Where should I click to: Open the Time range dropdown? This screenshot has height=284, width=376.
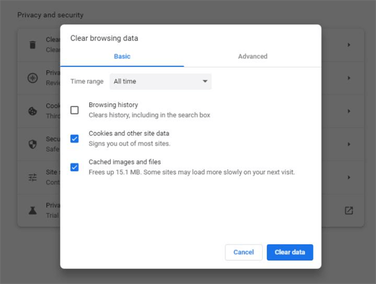click(x=160, y=82)
